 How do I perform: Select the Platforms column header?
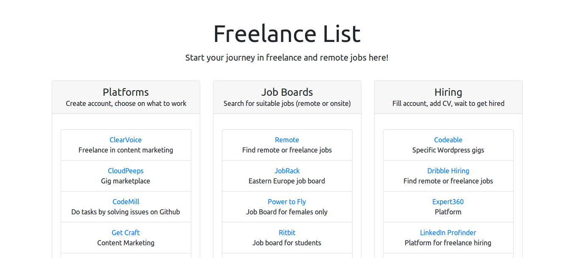click(x=126, y=92)
